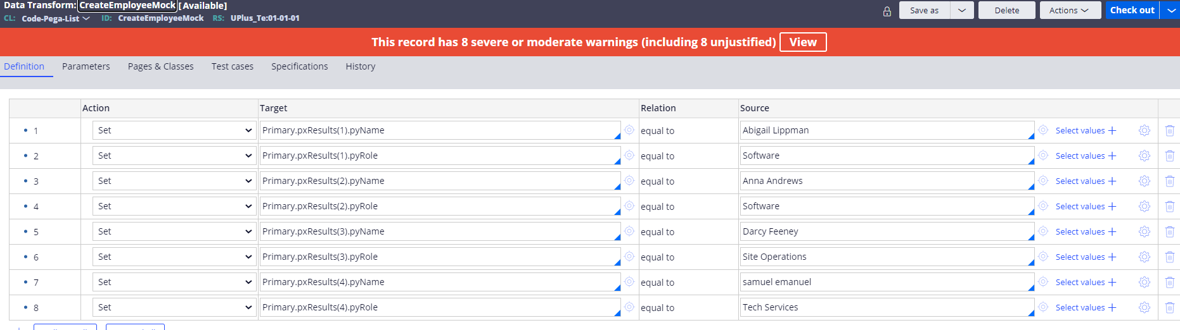Open gear settings for row 7 samuel emanuel

(x=1145, y=282)
